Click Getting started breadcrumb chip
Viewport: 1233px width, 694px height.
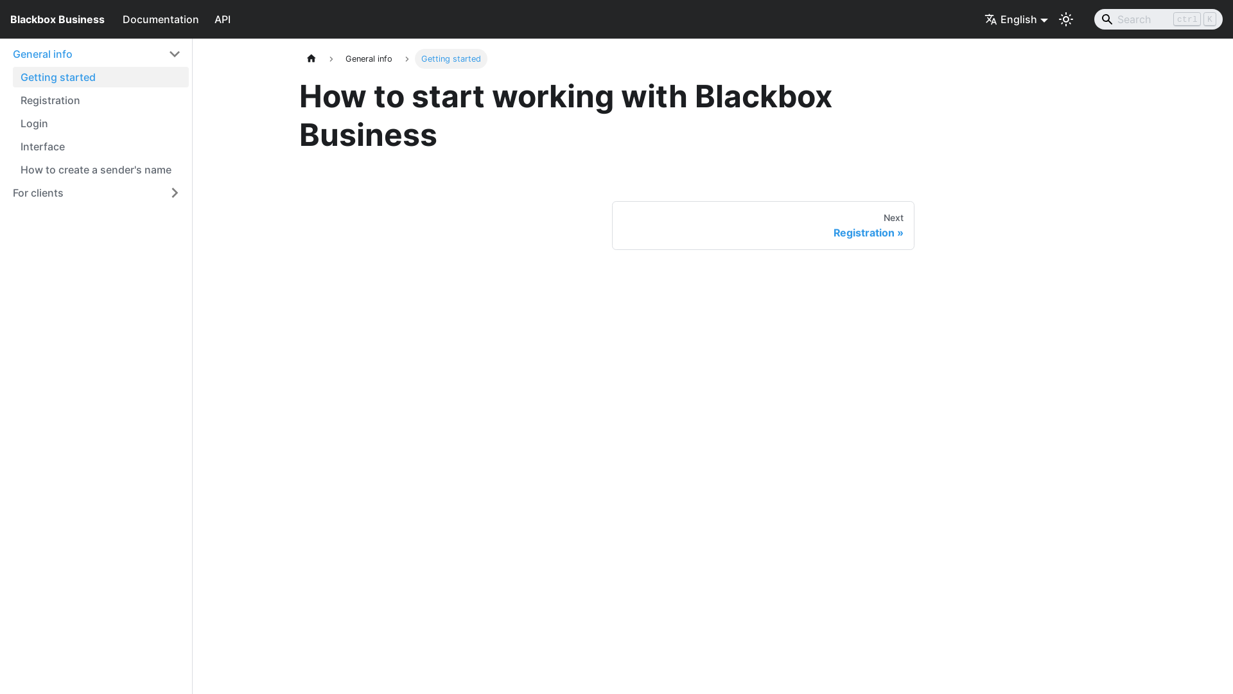[451, 58]
